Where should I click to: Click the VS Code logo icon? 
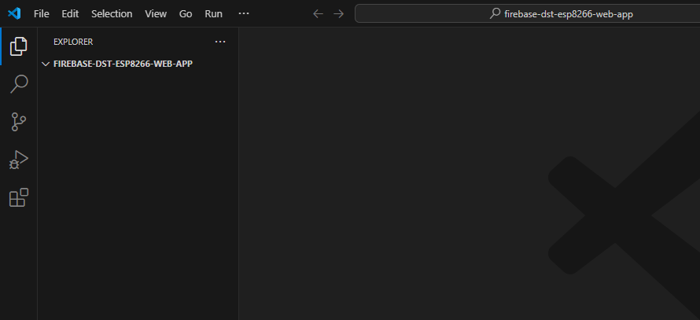[x=13, y=13]
